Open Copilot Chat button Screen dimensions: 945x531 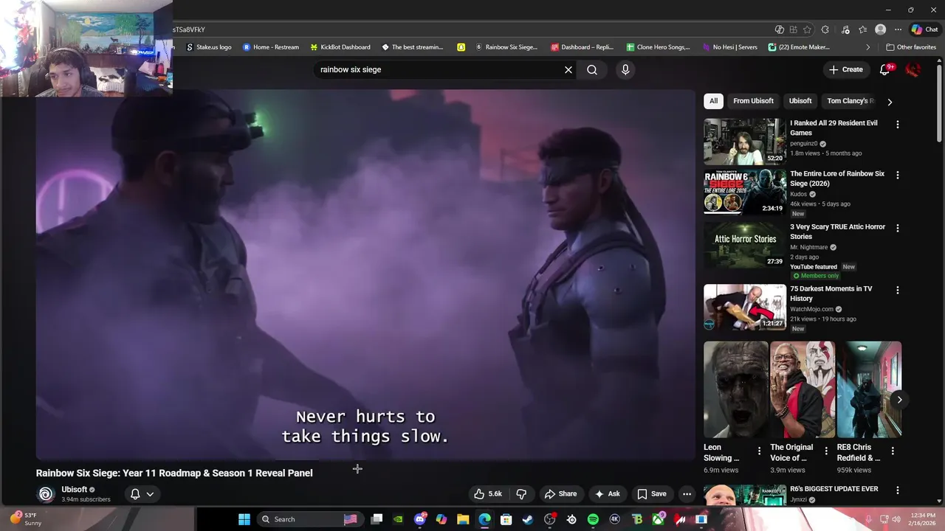(x=926, y=29)
